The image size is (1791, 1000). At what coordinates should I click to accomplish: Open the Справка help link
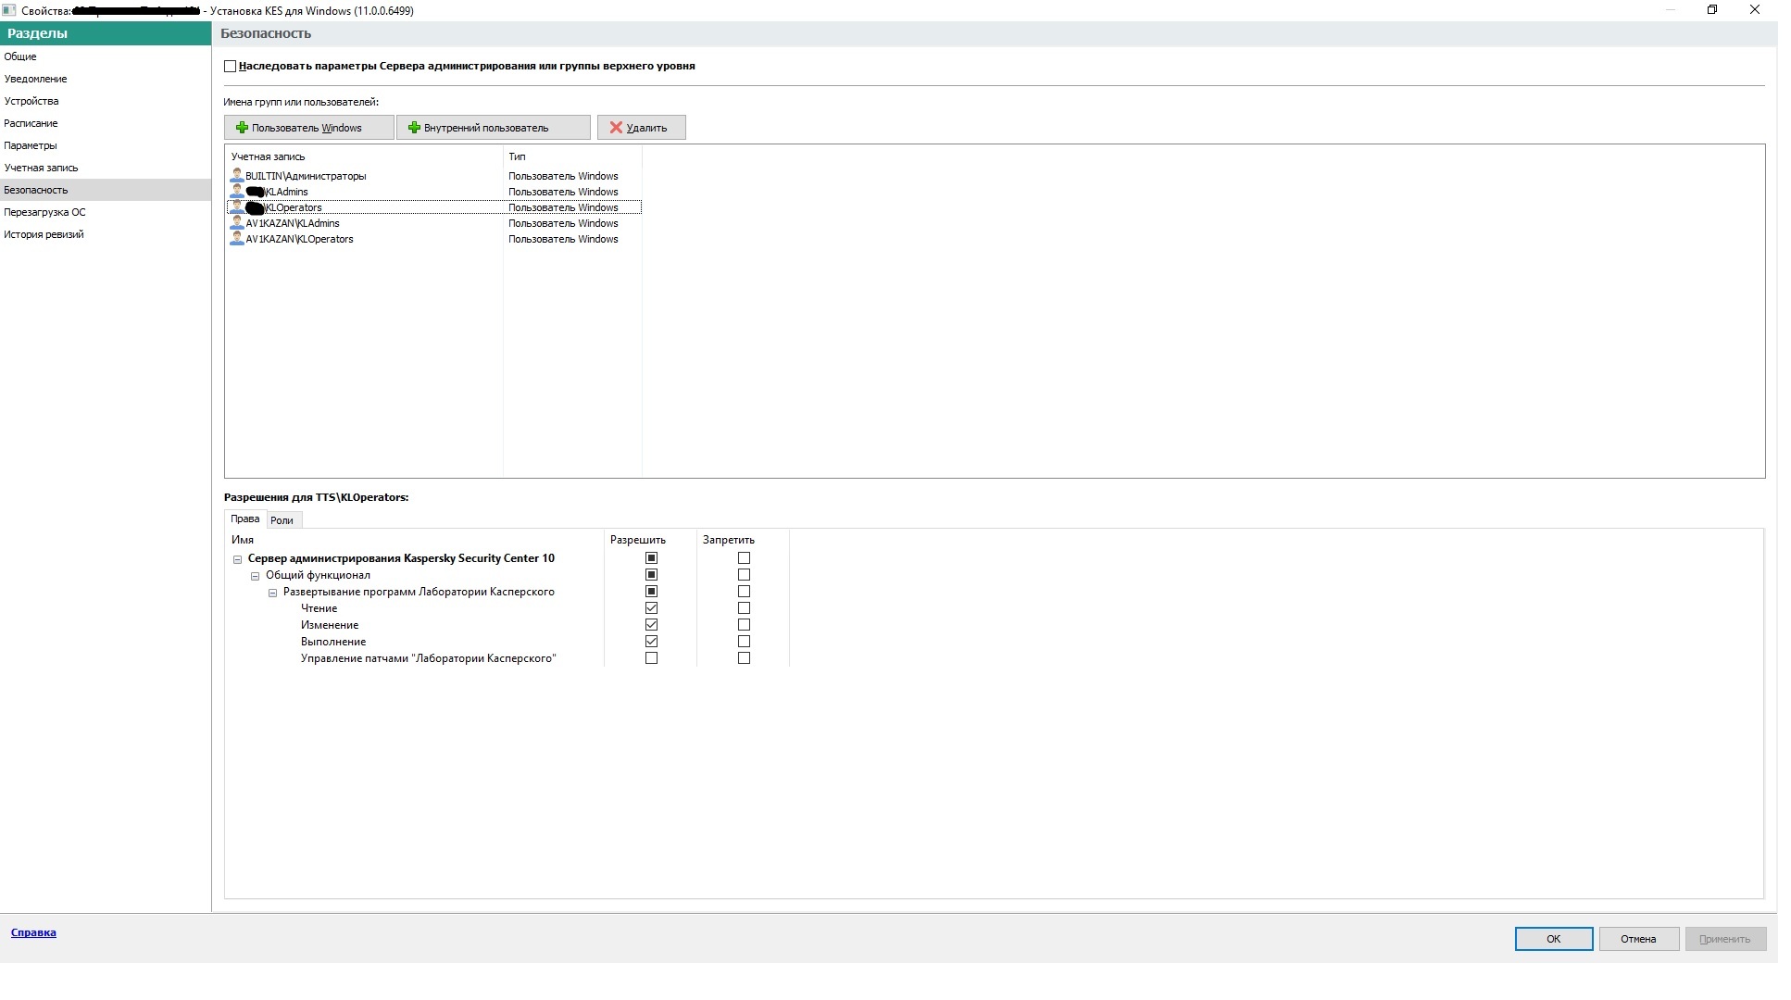pos(33,932)
